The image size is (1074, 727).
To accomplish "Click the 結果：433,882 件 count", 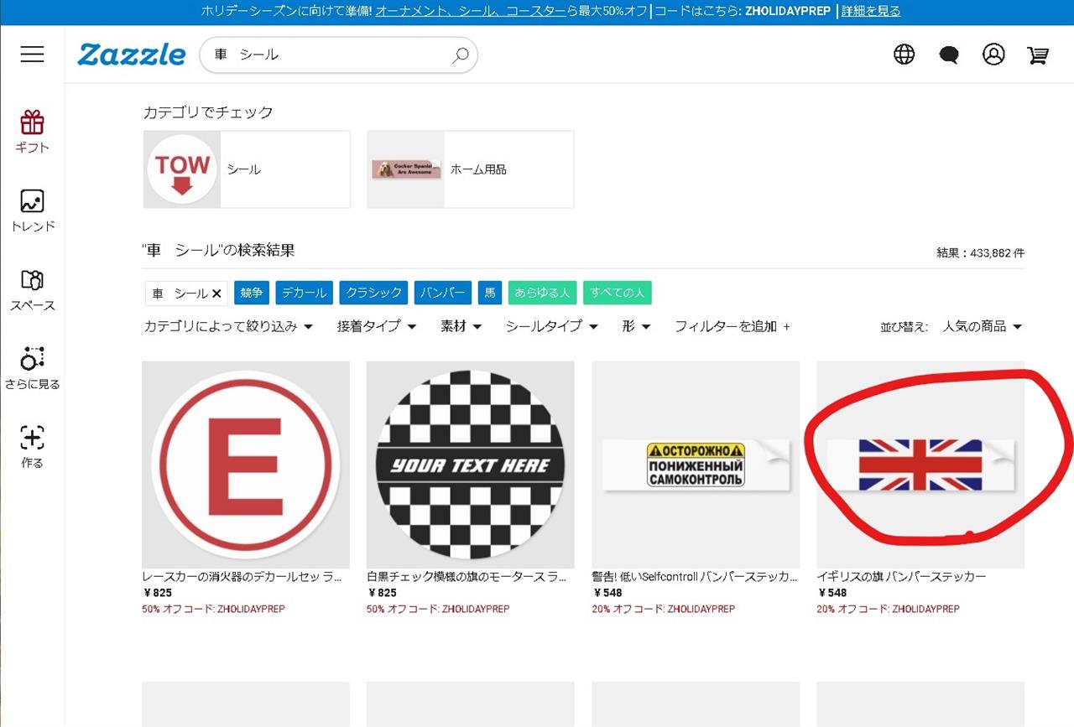I will coord(980,252).
